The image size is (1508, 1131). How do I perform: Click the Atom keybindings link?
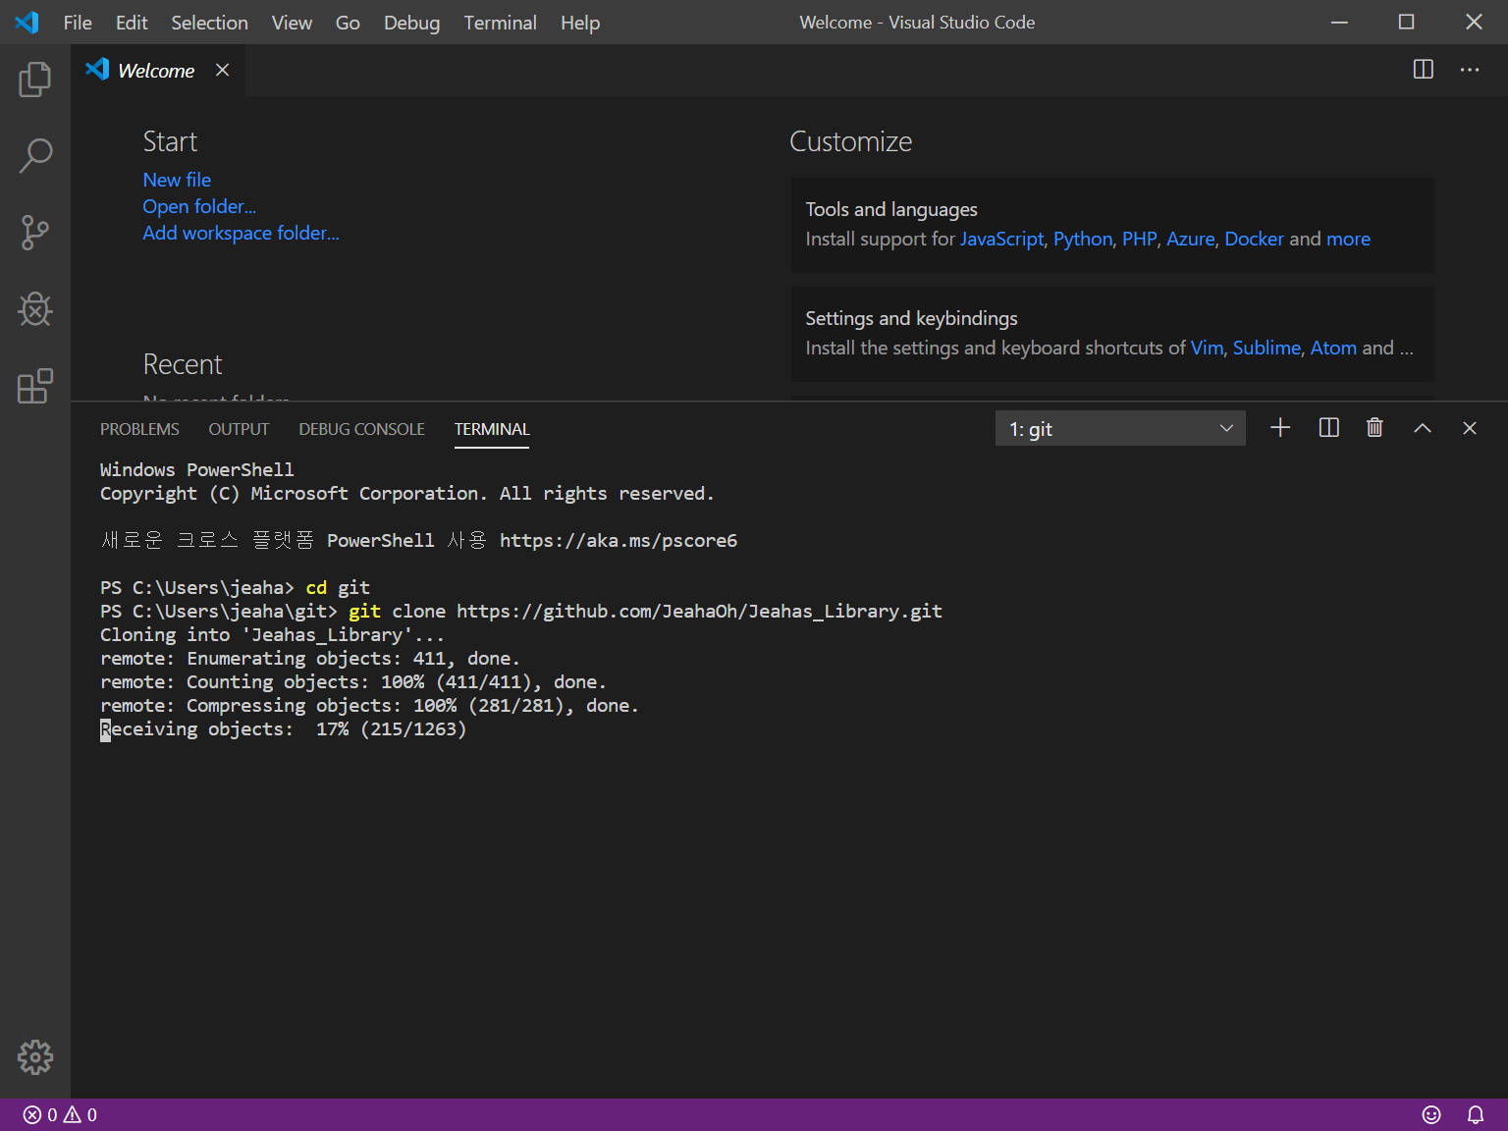(x=1333, y=348)
